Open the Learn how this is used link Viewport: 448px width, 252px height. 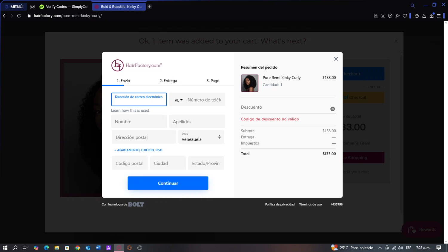(x=130, y=110)
